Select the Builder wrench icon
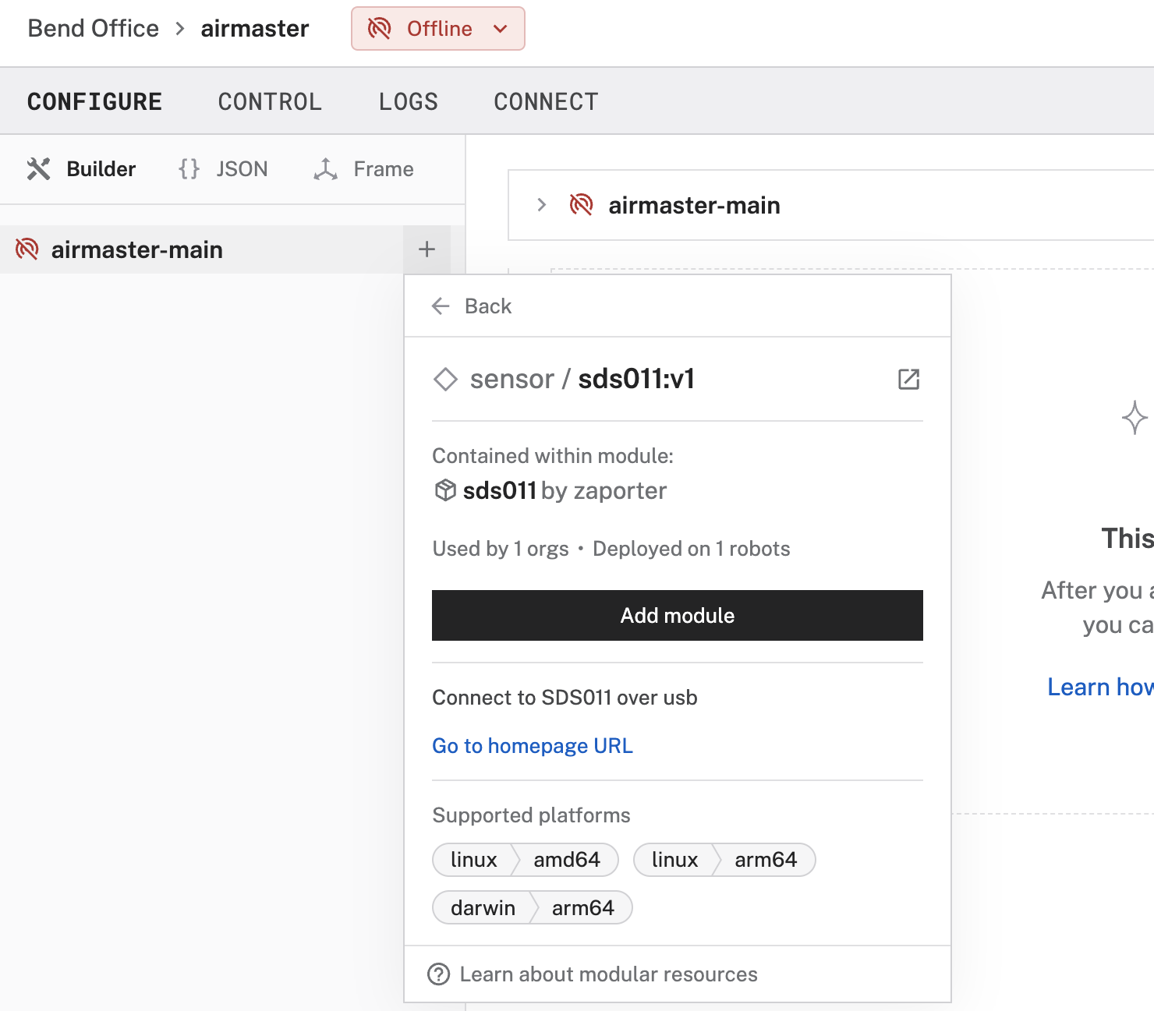The image size is (1154, 1011). [38, 168]
